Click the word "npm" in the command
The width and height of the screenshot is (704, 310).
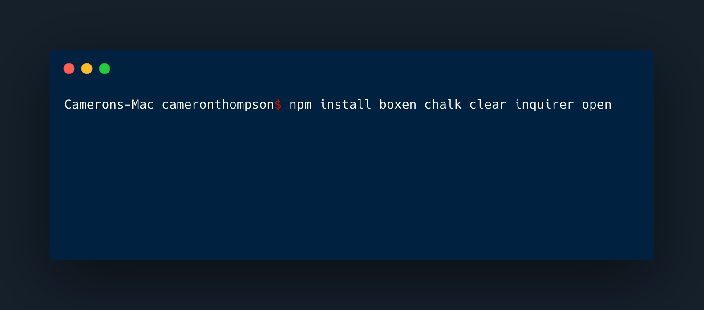point(300,105)
